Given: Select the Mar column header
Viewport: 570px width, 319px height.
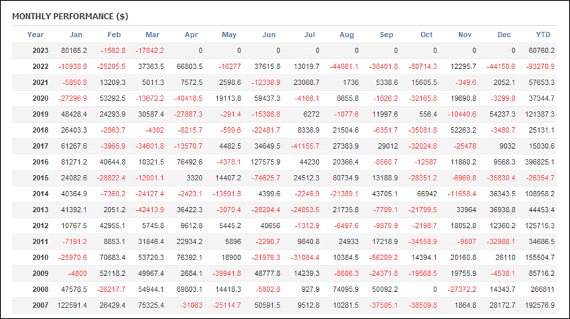Looking at the screenshot, I should (x=152, y=35).
